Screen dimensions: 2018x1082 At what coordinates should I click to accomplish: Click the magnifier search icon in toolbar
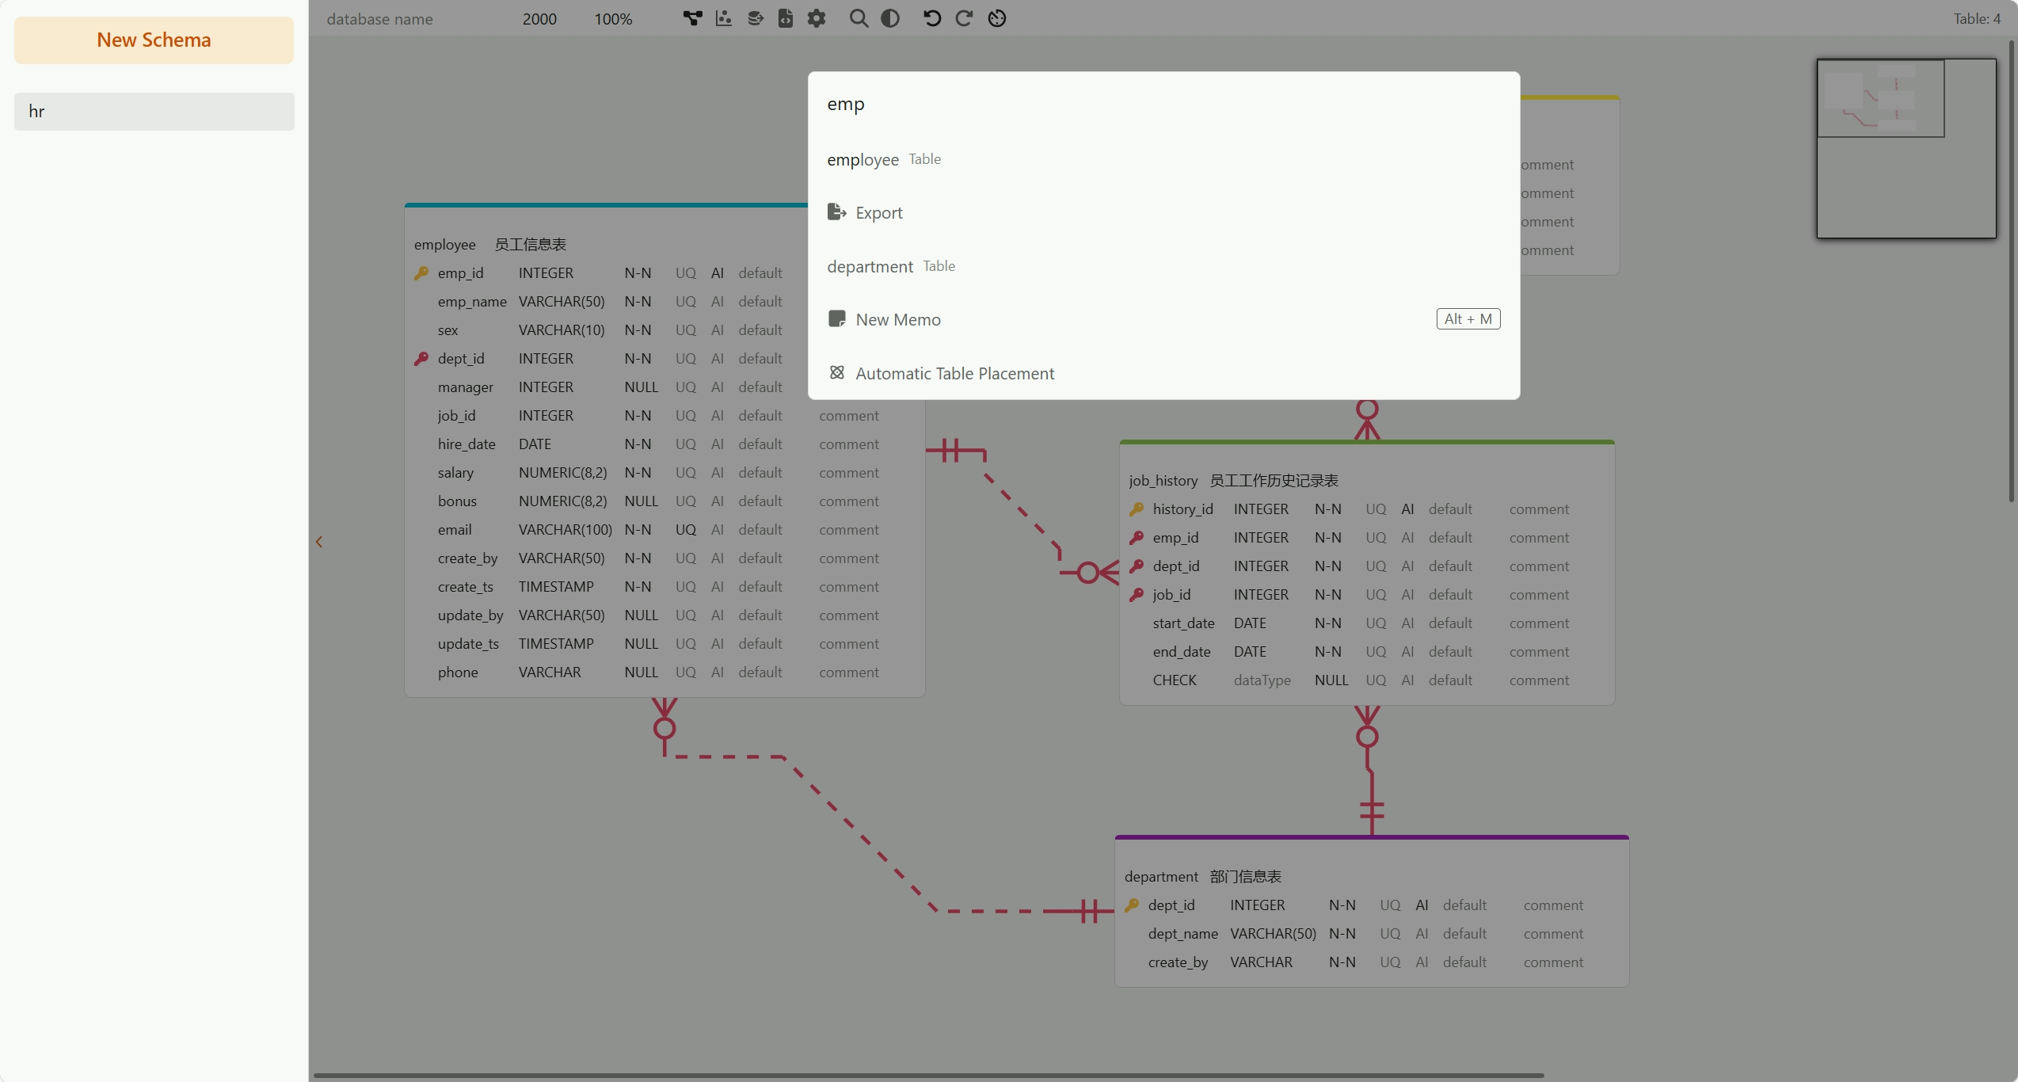859,18
